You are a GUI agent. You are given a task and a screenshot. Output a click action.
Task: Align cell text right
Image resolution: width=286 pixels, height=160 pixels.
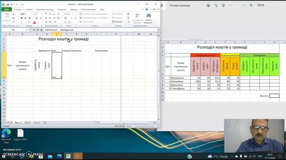point(54,18)
